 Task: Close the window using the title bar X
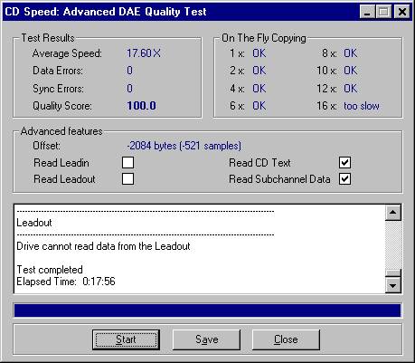point(402,12)
